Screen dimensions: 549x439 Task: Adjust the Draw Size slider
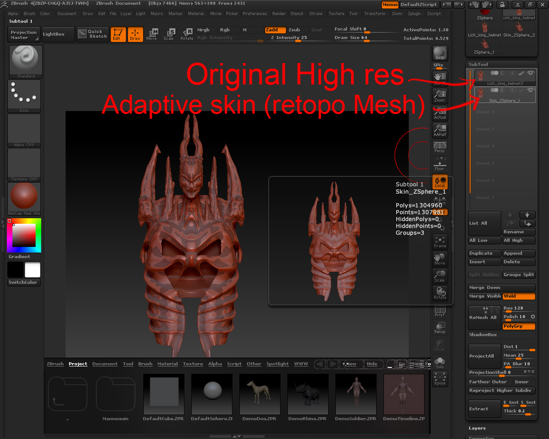(x=367, y=38)
